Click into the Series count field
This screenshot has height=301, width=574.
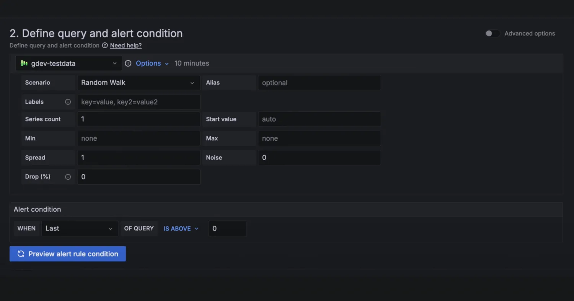click(139, 119)
